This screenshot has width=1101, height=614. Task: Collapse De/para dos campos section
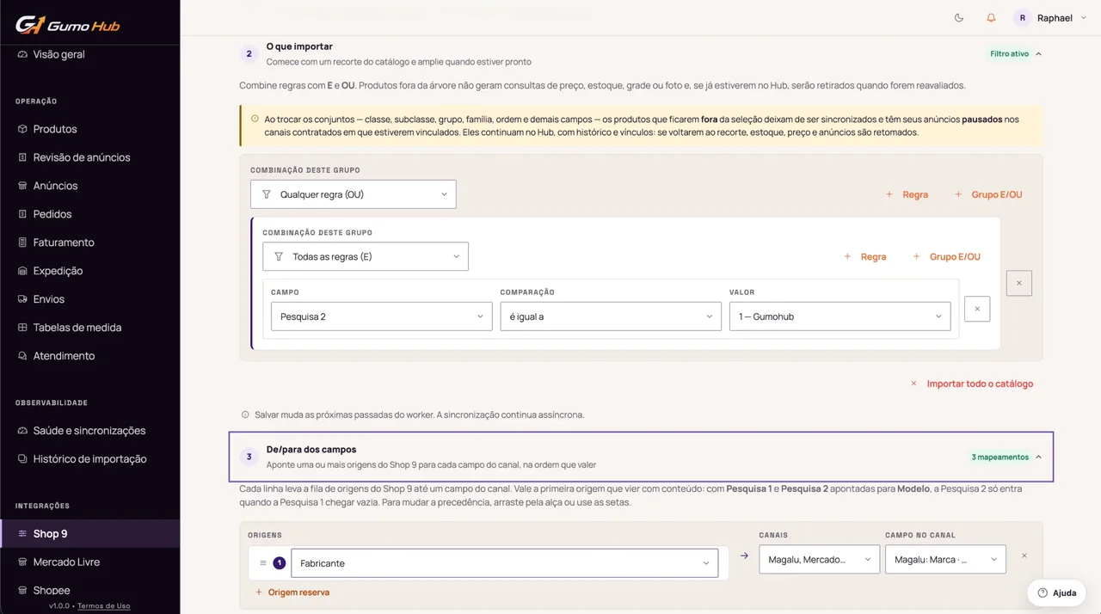1038,457
